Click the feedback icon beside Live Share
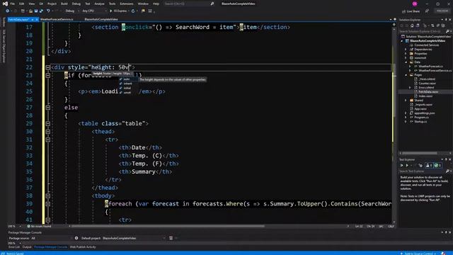The image size is (453, 255). (x=427, y=11)
